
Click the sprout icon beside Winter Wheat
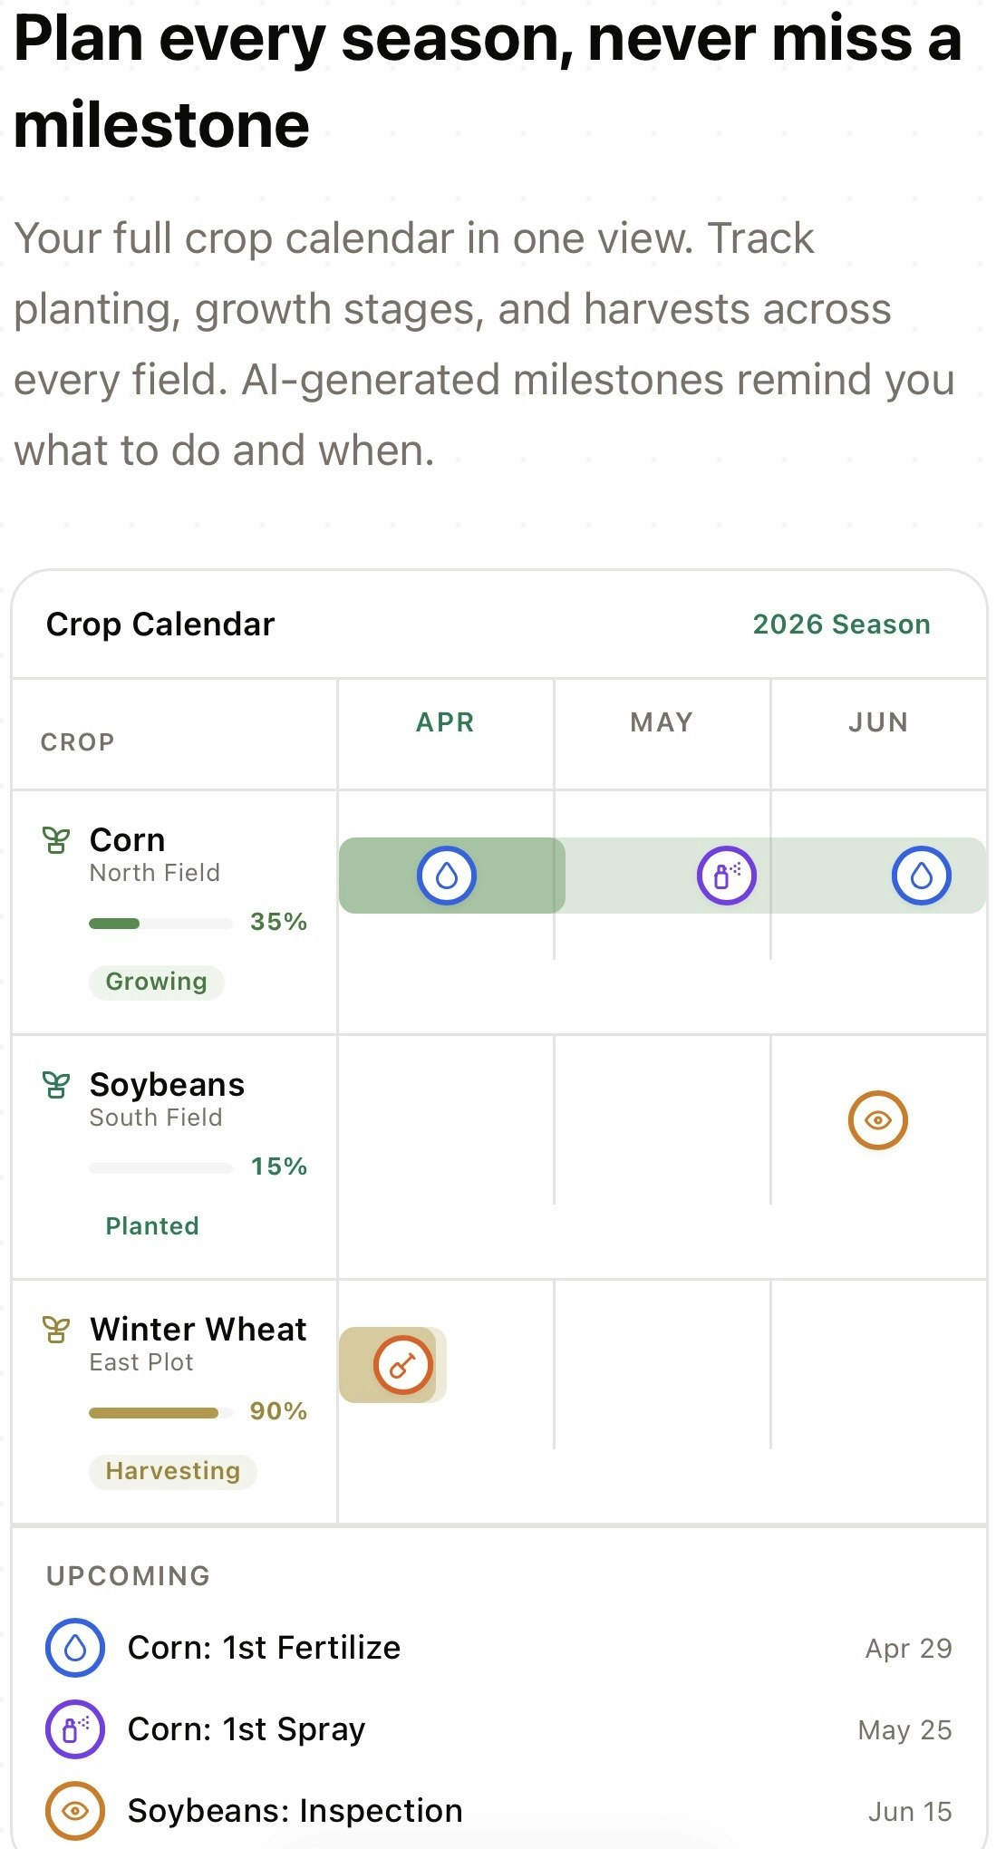tap(56, 1330)
